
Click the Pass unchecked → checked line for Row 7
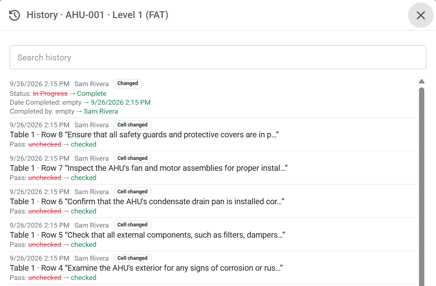tap(53, 178)
